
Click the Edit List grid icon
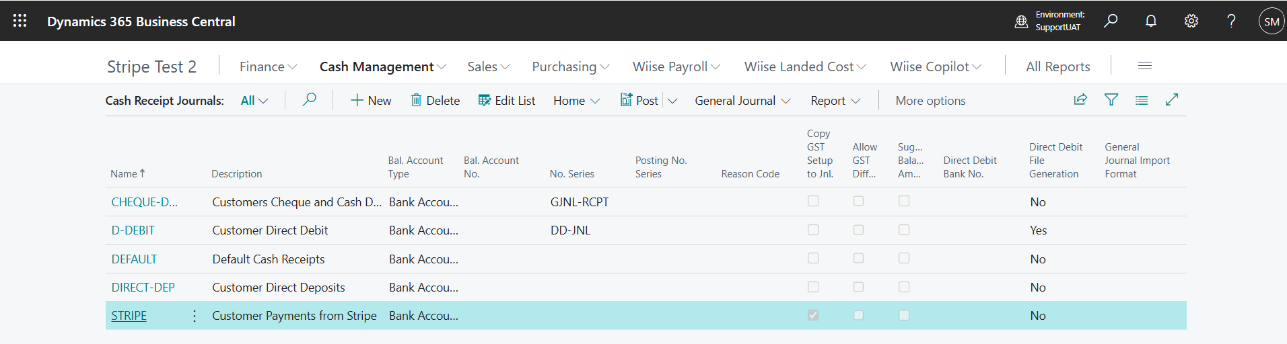(x=485, y=100)
